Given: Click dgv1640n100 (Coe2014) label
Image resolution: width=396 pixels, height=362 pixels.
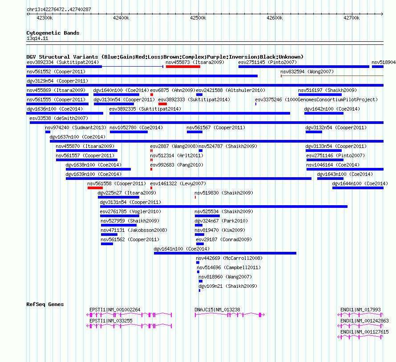Looking at the screenshot, I should [x=121, y=90].
